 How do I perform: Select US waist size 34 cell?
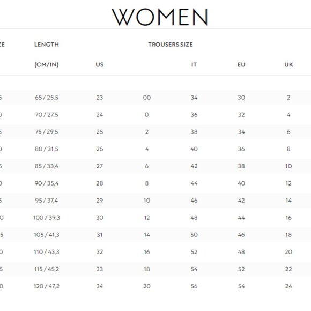tap(100, 286)
